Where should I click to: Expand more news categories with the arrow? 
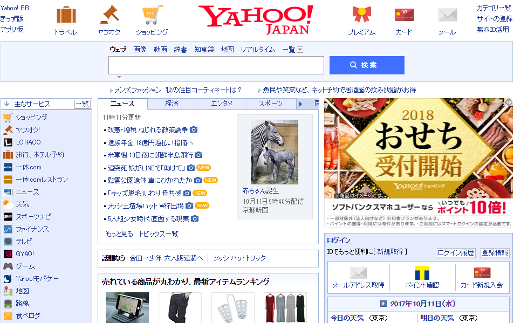tap(301, 104)
